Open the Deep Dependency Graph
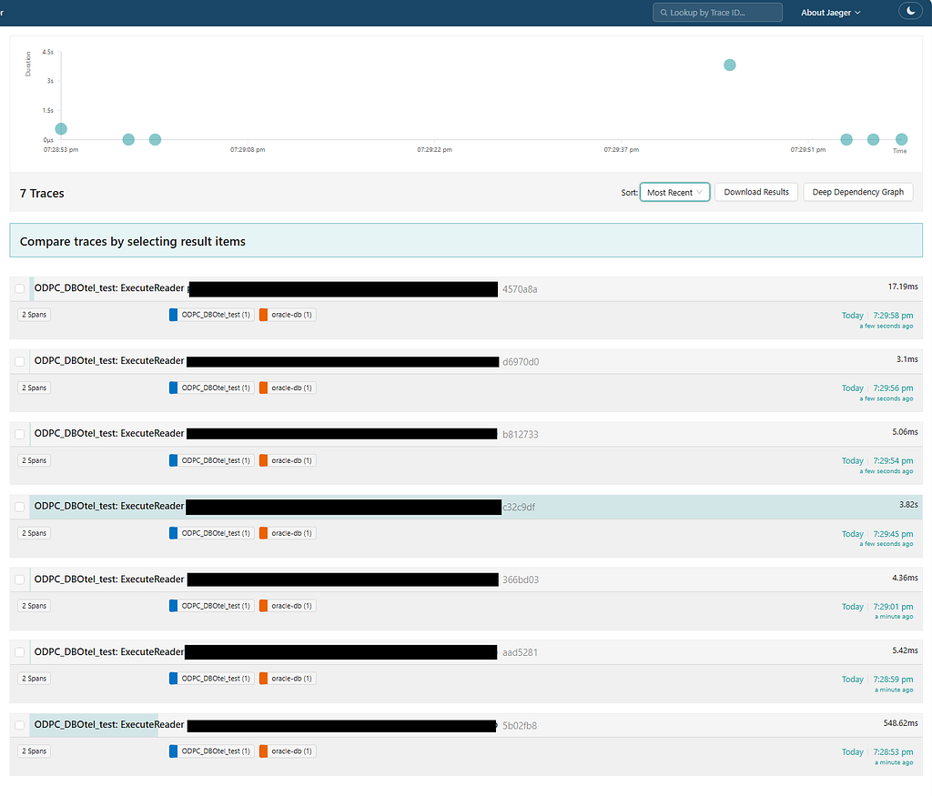The width and height of the screenshot is (932, 796). [x=857, y=192]
